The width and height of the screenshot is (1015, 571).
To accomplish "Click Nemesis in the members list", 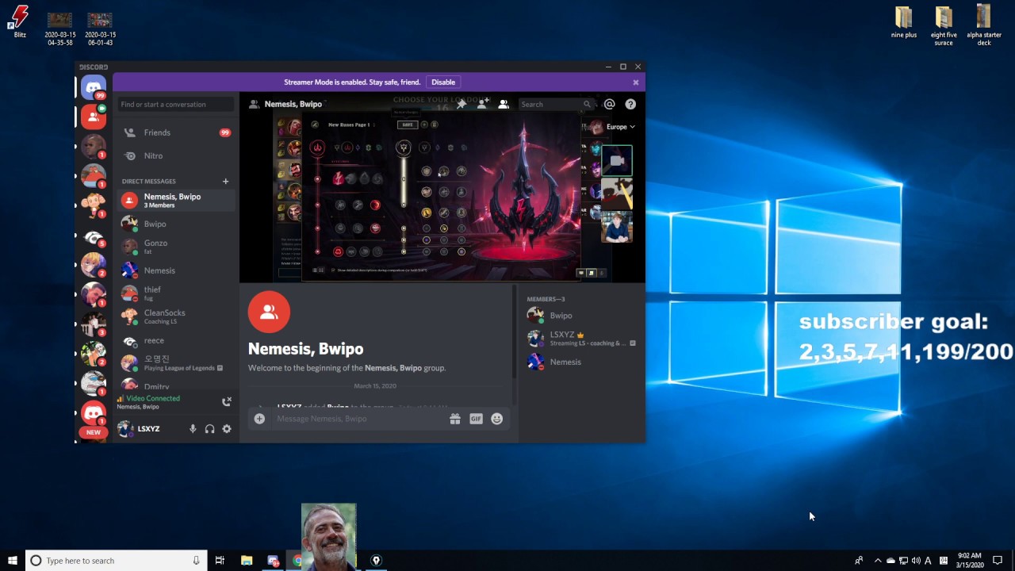I will pos(582,362).
